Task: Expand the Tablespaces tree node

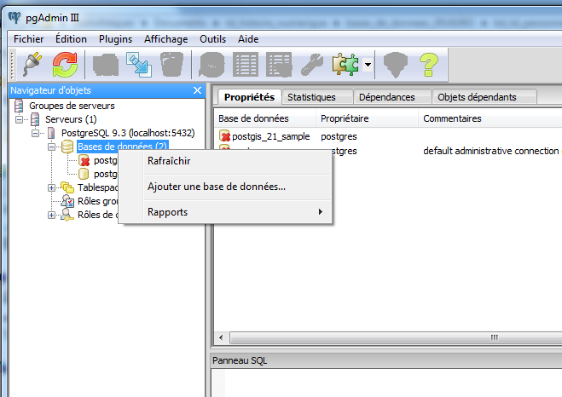Action: (52, 187)
